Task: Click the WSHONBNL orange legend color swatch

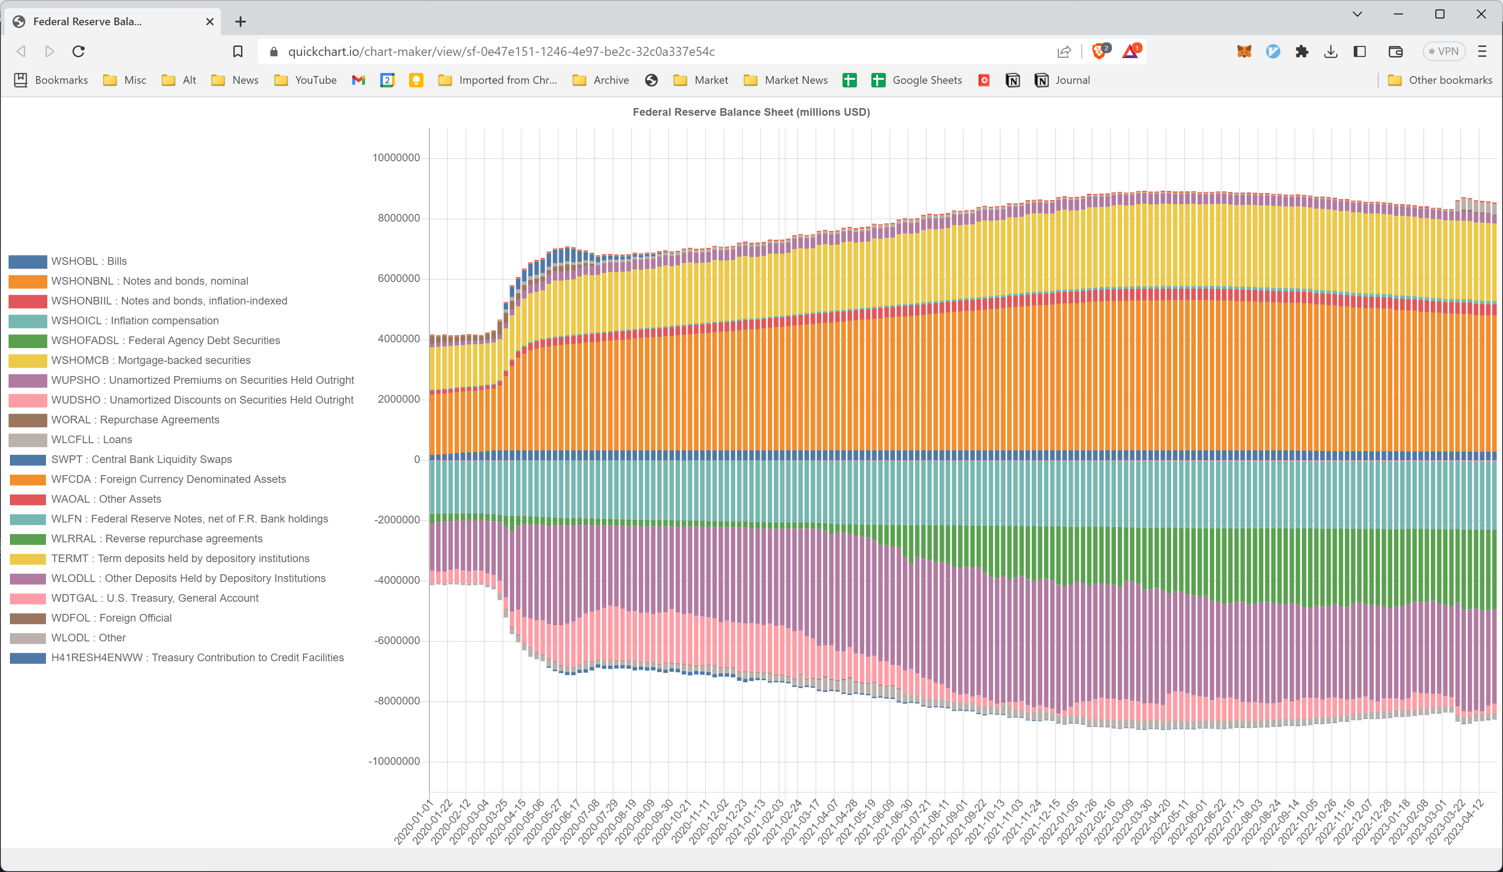Action: [27, 281]
